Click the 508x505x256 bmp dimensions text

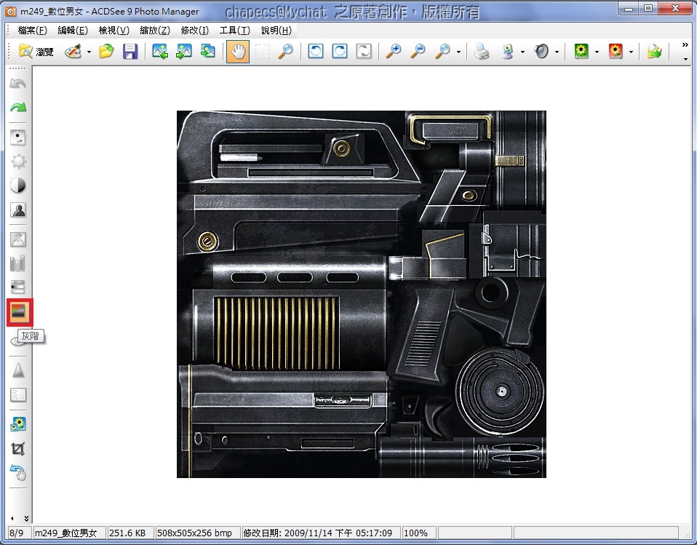194,533
